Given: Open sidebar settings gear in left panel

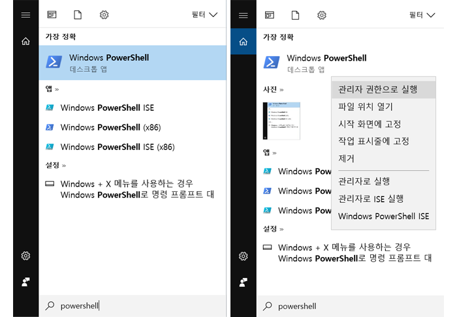Looking at the screenshot, I should 25,256.
